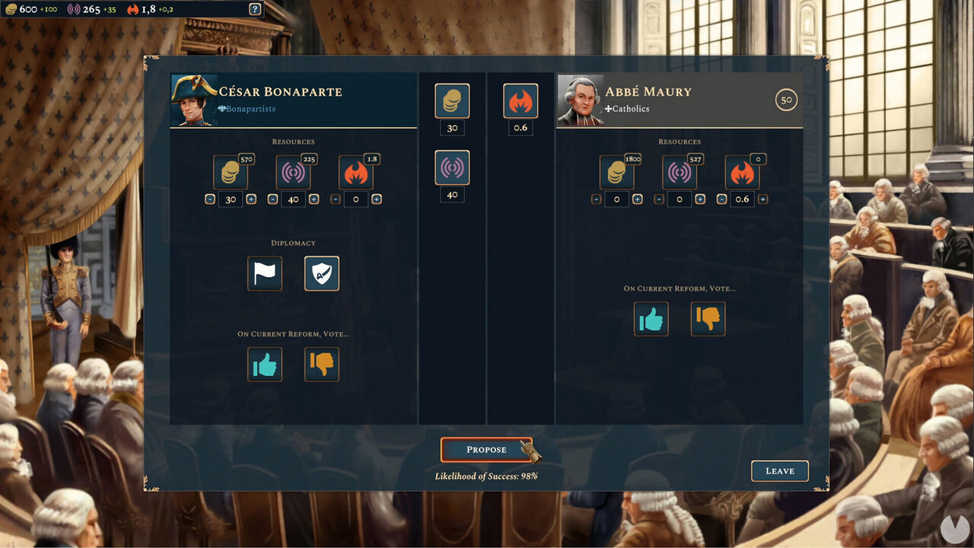Click the 50 relationship score circle

tap(787, 100)
